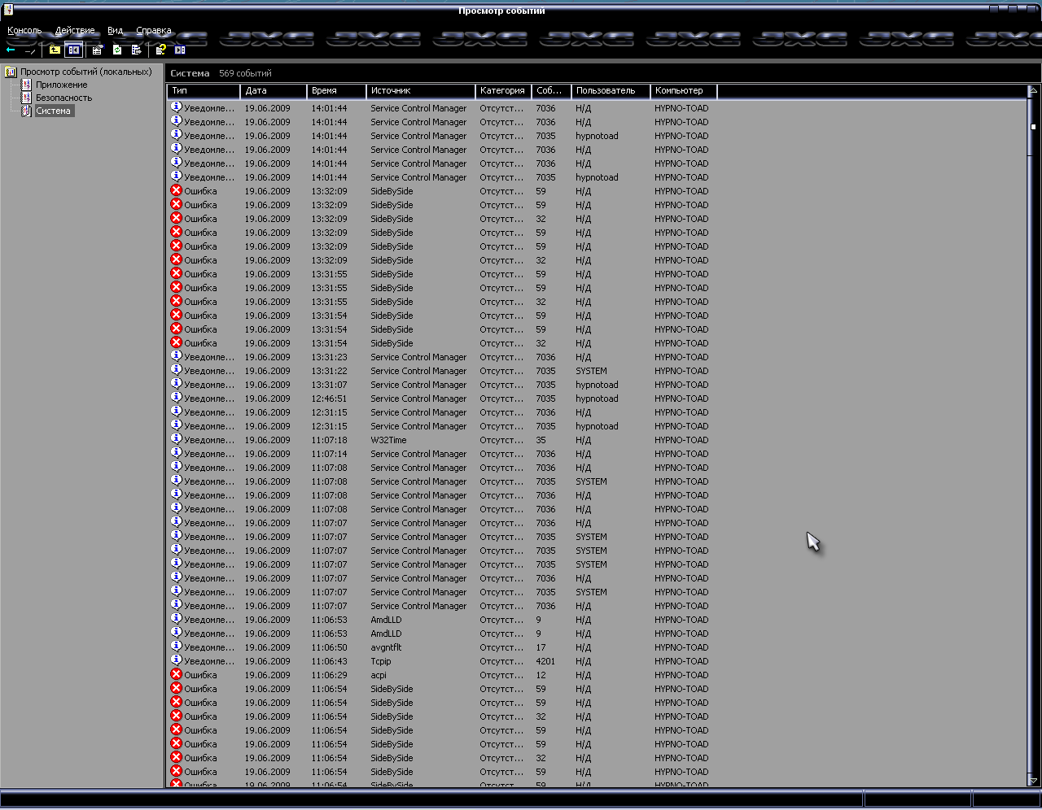This screenshot has height=810, width=1042.
Task: Sort events by the Пользователь column header
Action: point(610,91)
